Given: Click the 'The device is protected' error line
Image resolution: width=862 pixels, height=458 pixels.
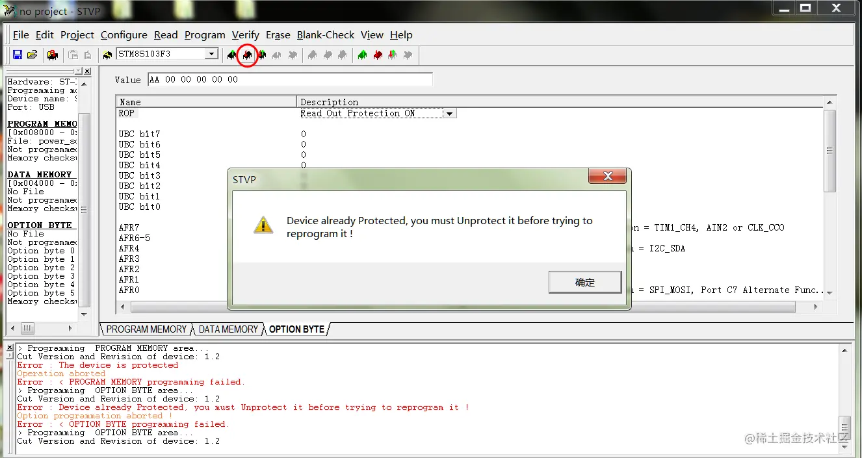Looking at the screenshot, I should (x=98, y=365).
